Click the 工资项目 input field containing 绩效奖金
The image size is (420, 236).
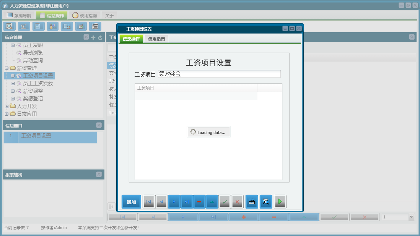click(220, 74)
